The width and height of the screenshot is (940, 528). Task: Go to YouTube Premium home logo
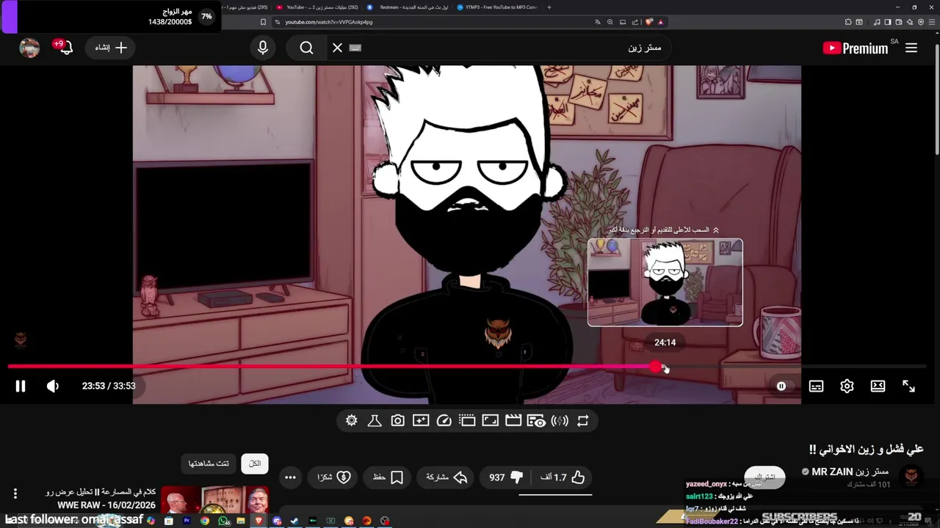(856, 48)
